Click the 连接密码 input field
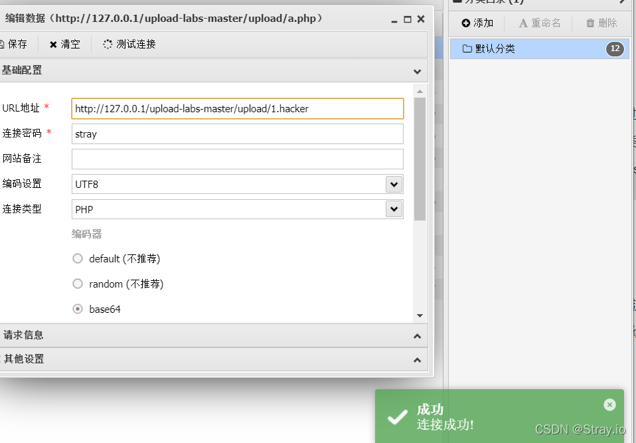This screenshot has width=636, height=443. coord(238,134)
